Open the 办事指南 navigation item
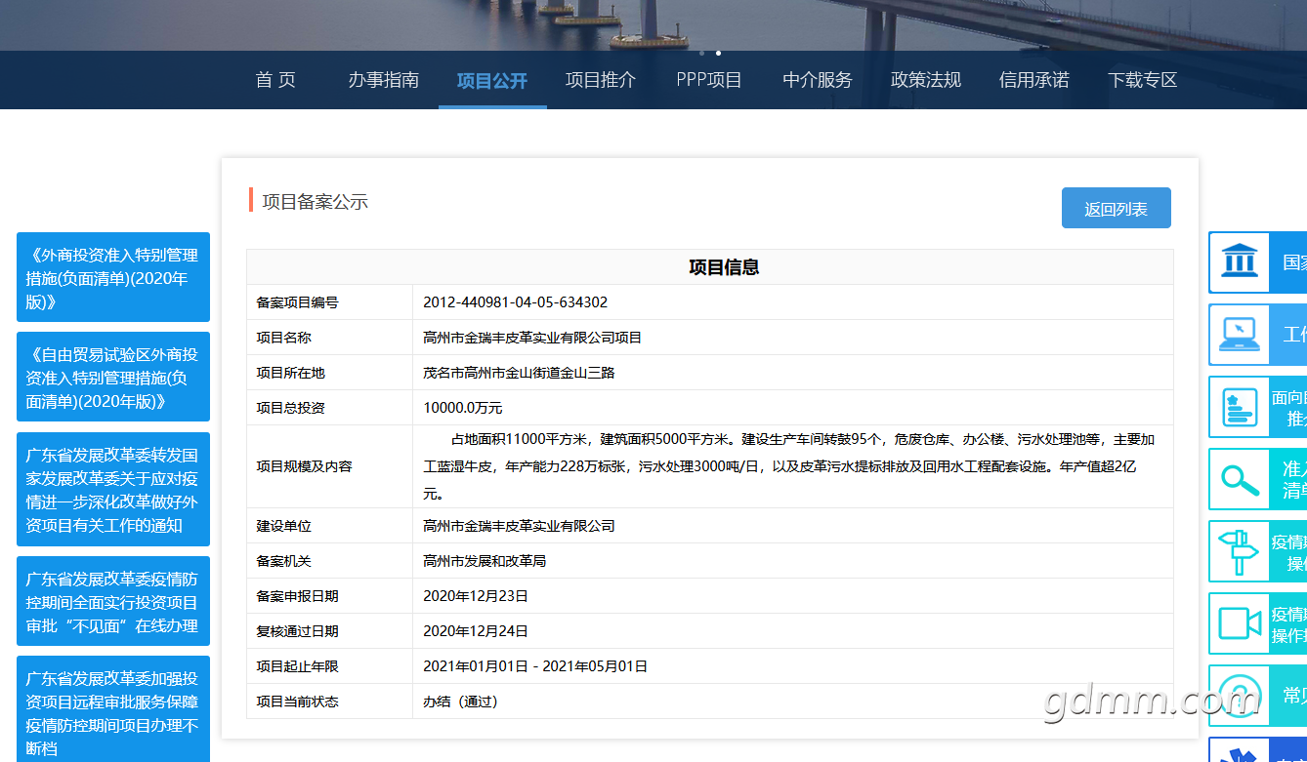 click(x=384, y=80)
